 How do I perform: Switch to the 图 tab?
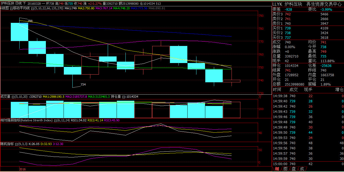click(x=285, y=169)
